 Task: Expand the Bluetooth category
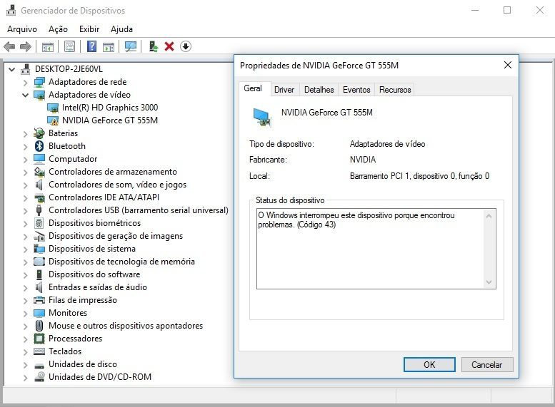(x=26, y=146)
